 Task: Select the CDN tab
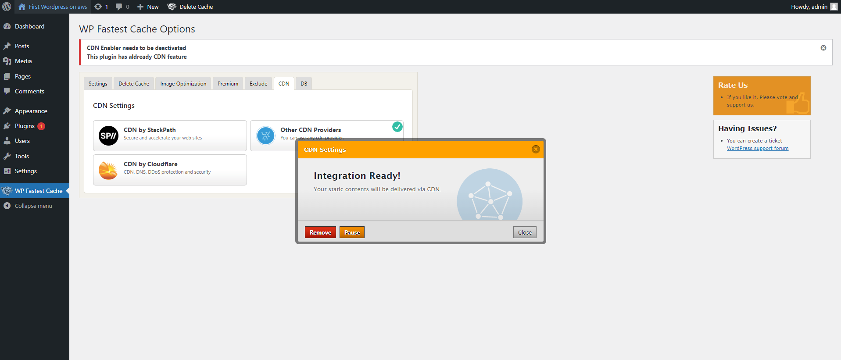point(284,84)
